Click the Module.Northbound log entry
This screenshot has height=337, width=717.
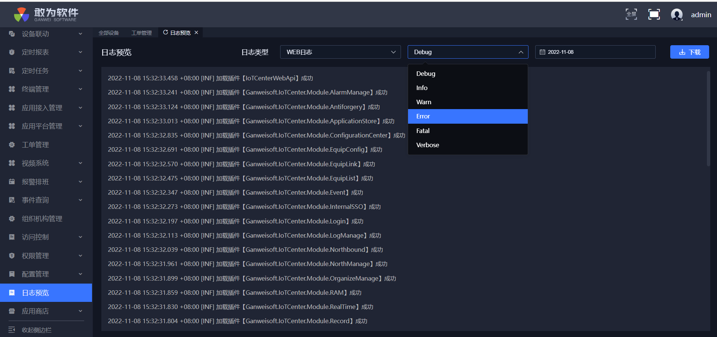[x=245, y=250]
